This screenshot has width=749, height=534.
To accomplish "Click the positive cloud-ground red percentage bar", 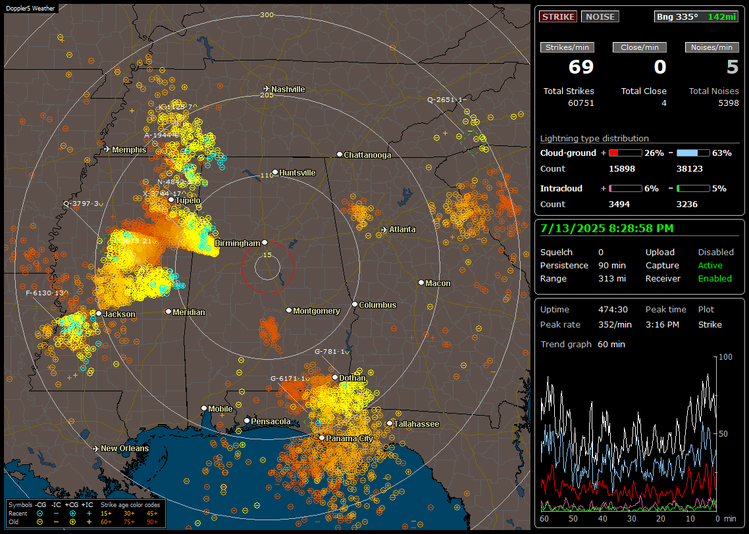I will point(625,153).
